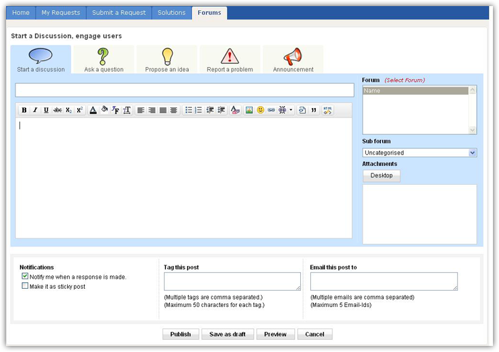Apply strikethrough to text
The height and width of the screenshot is (352, 499).
57,110
